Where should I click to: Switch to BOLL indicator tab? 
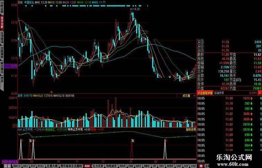(41, 166)
